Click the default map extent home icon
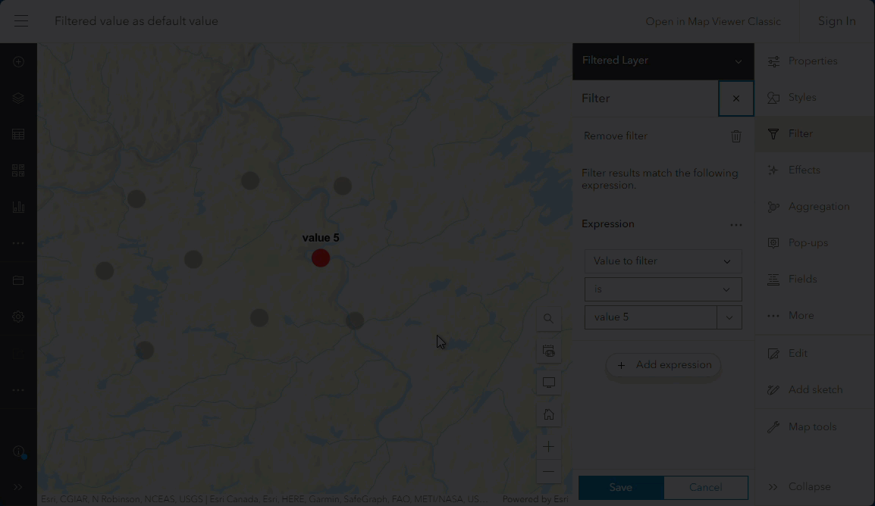The height and width of the screenshot is (506, 875). coord(548,414)
